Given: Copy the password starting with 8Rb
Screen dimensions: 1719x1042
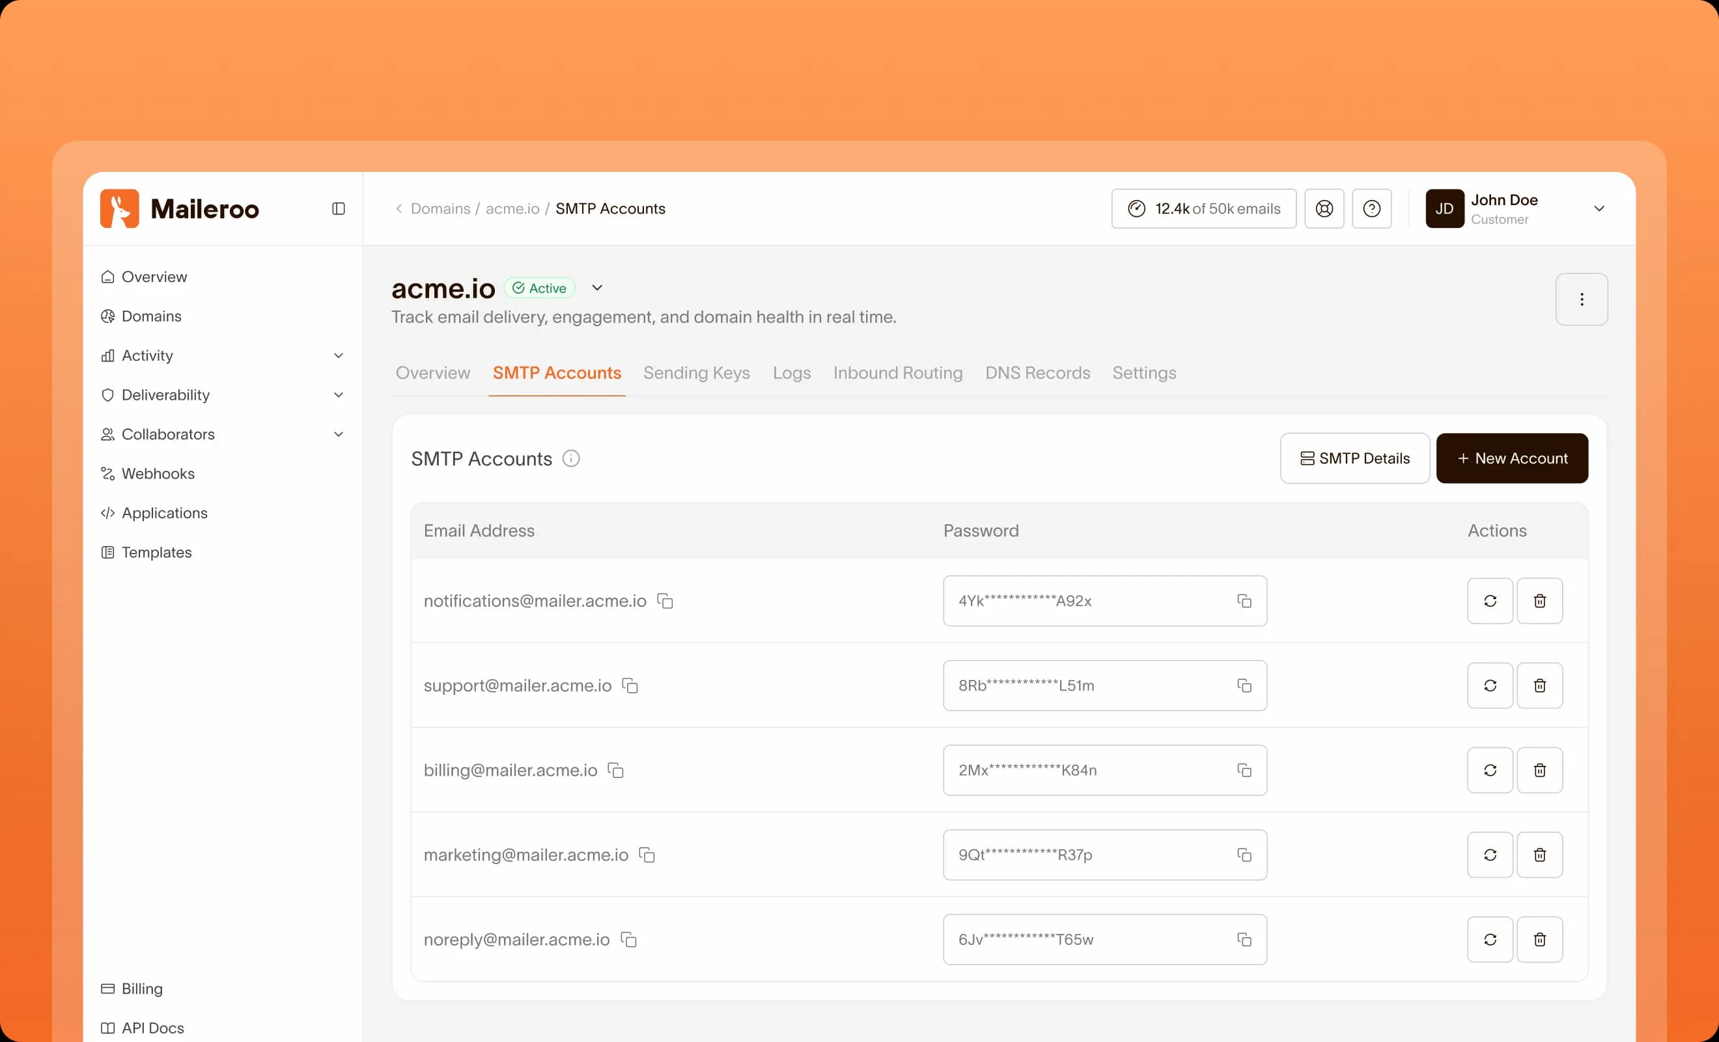Looking at the screenshot, I should [1244, 685].
